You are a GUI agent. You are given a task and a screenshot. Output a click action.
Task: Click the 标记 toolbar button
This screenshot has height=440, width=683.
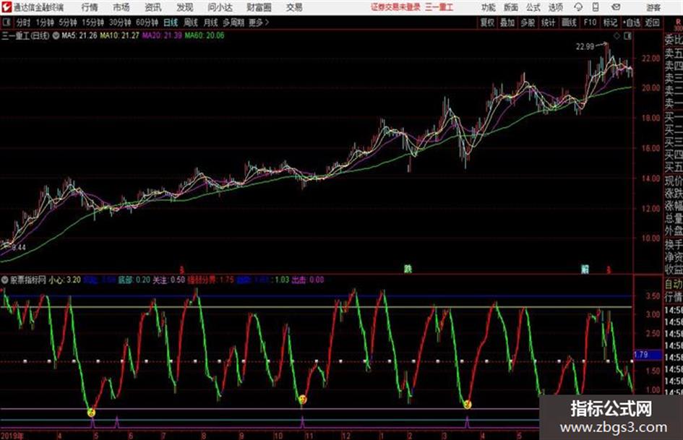[610, 22]
